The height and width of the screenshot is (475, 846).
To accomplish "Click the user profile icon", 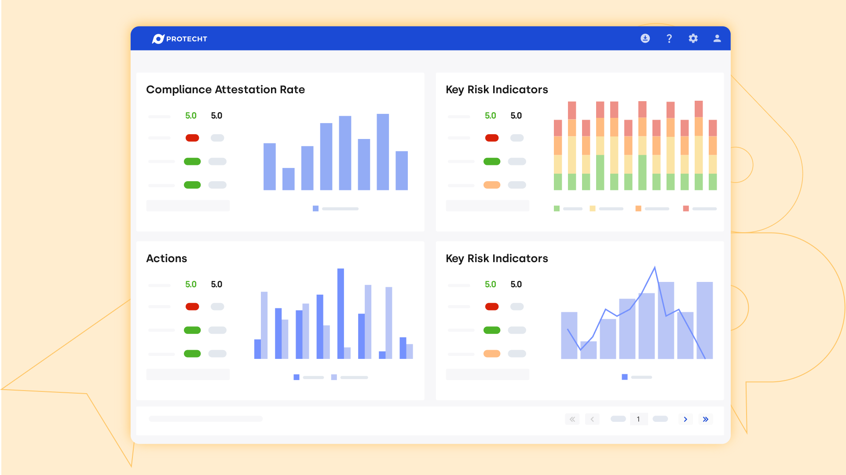I will (717, 38).
